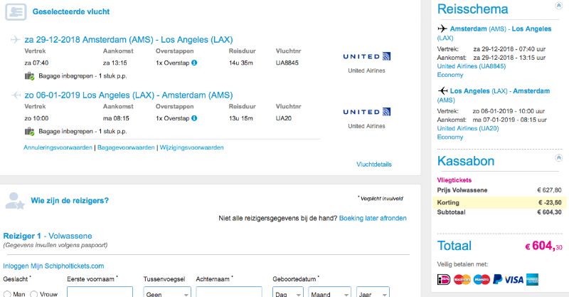Click the outbound baggage included icon
This screenshot has height=297, width=569.
pos(29,76)
